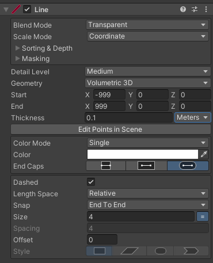Select the no end caps option
213x263 pixels.
106,166
